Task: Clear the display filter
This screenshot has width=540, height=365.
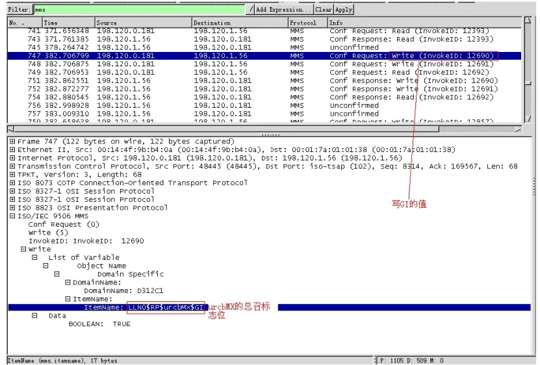Action: [323, 10]
